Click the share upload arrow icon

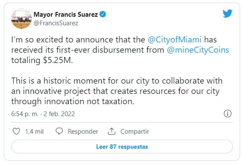[112, 131]
